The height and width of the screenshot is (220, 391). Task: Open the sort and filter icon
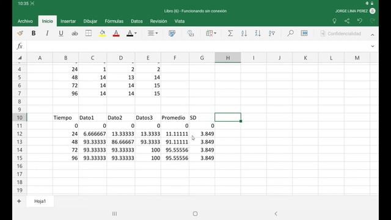click(x=271, y=33)
